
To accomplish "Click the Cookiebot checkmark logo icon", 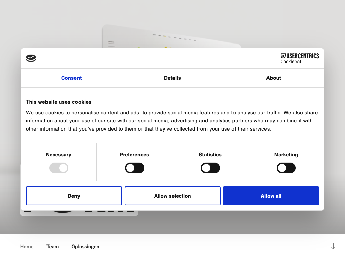I will pyautogui.click(x=31, y=58).
